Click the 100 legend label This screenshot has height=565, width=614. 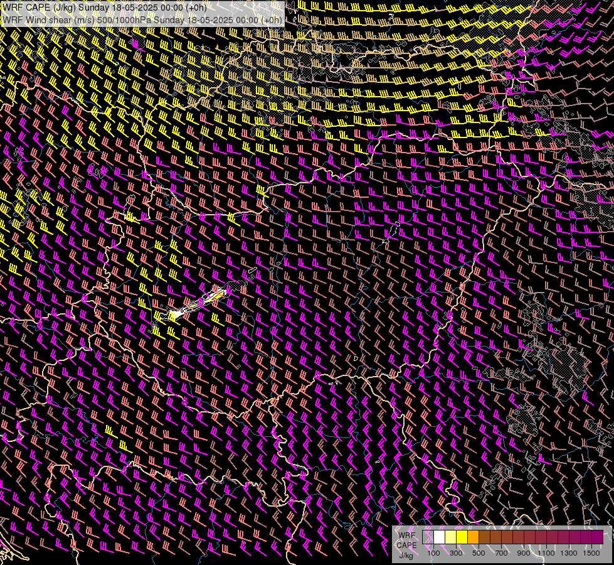click(x=434, y=553)
